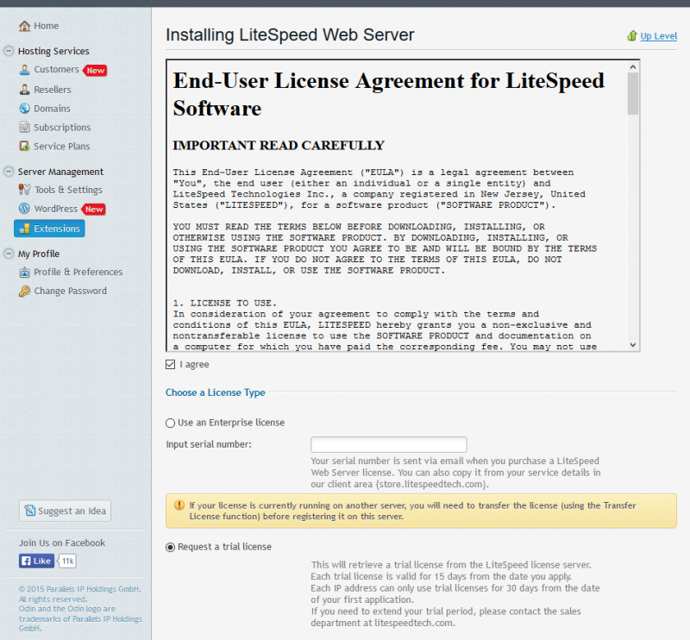This screenshot has width=690, height=640.
Task: Click the Customers person icon
Action: 25,70
